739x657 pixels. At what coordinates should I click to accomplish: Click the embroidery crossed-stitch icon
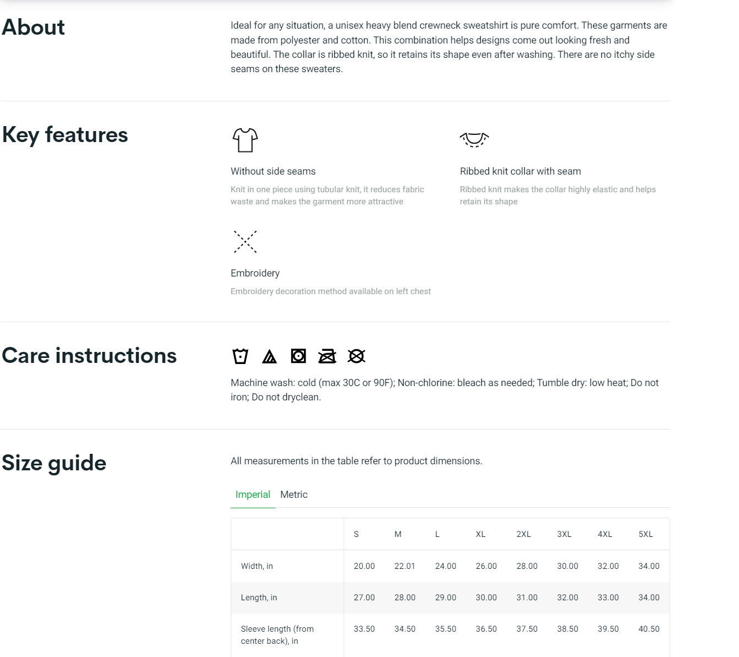(245, 242)
